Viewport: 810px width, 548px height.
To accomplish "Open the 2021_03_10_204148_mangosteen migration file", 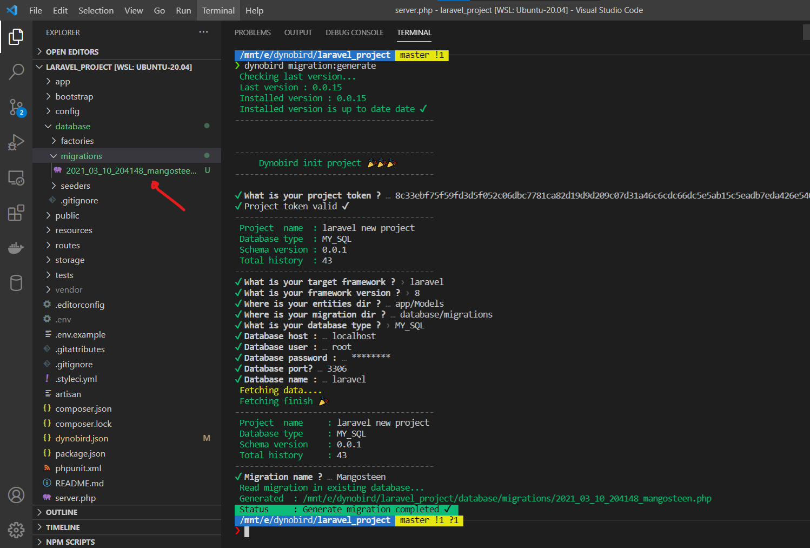I will point(127,171).
